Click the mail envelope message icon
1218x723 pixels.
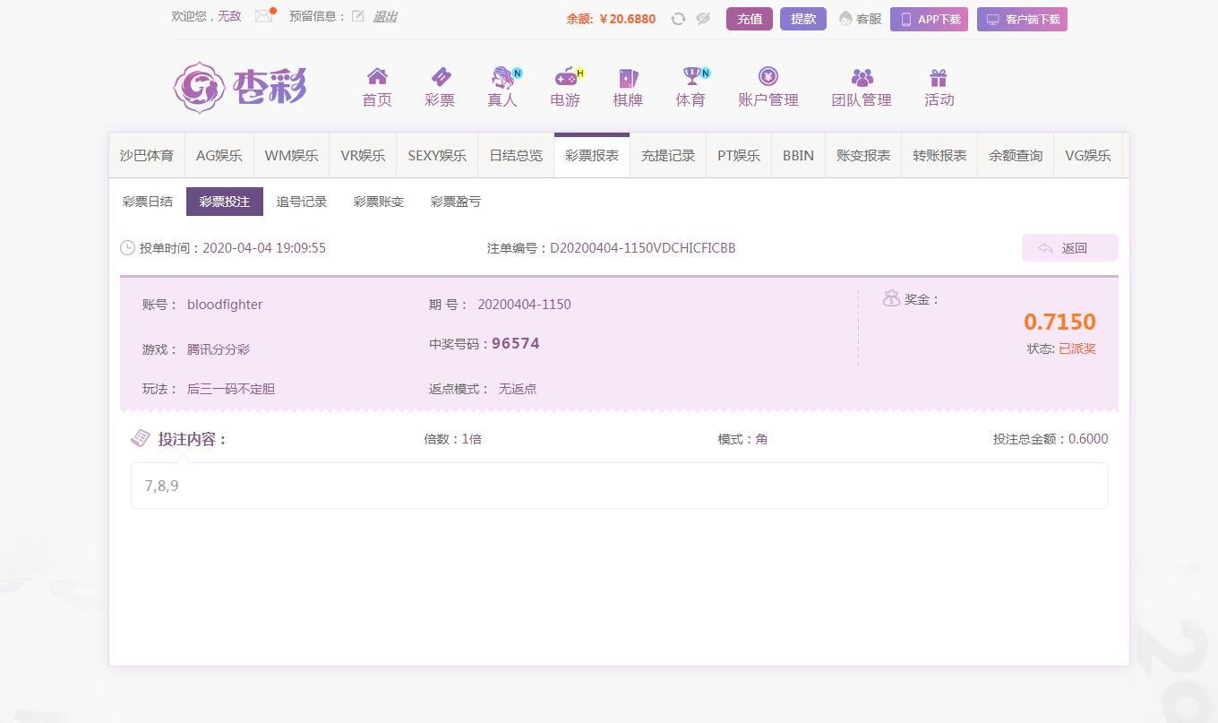263,16
